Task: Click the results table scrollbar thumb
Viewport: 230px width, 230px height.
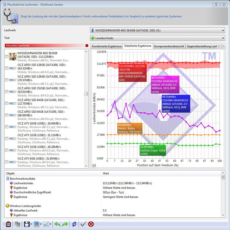Action: click(x=223, y=177)
